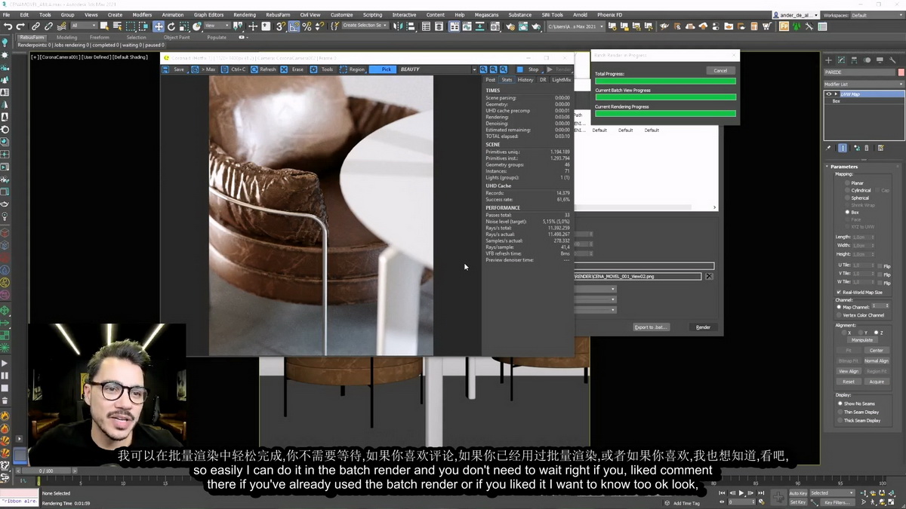Switch to the LightMix tab
The width and height of the screenshot is (906, 509).
[562, 79]
